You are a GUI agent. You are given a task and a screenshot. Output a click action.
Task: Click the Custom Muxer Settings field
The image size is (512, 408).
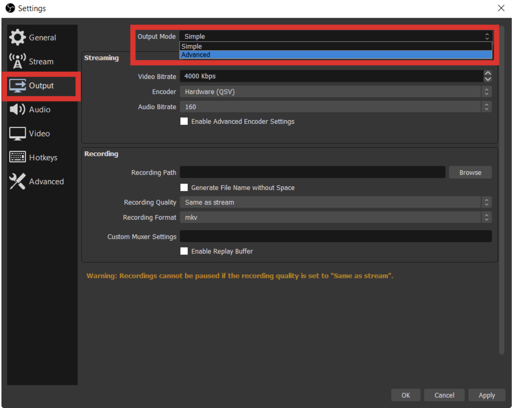[x=336, y=236]
